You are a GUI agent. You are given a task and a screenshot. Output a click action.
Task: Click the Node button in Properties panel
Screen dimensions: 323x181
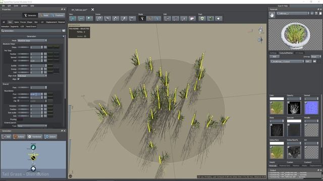point(44,15)
